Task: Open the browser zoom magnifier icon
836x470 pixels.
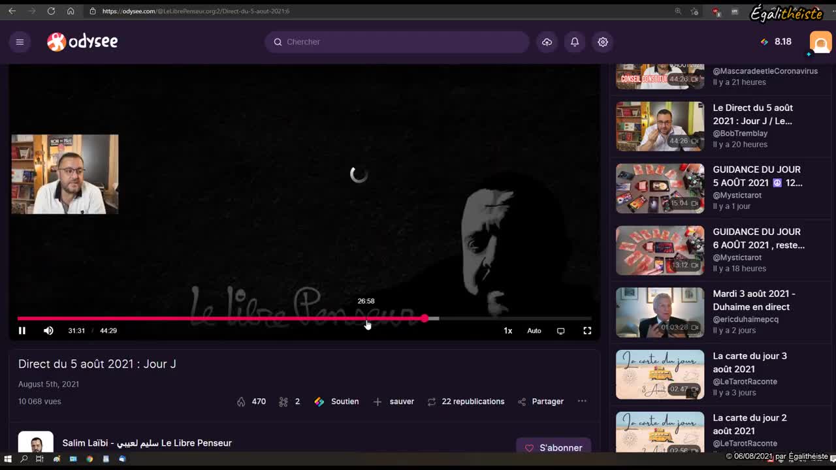Action: [x=678, y=11]
